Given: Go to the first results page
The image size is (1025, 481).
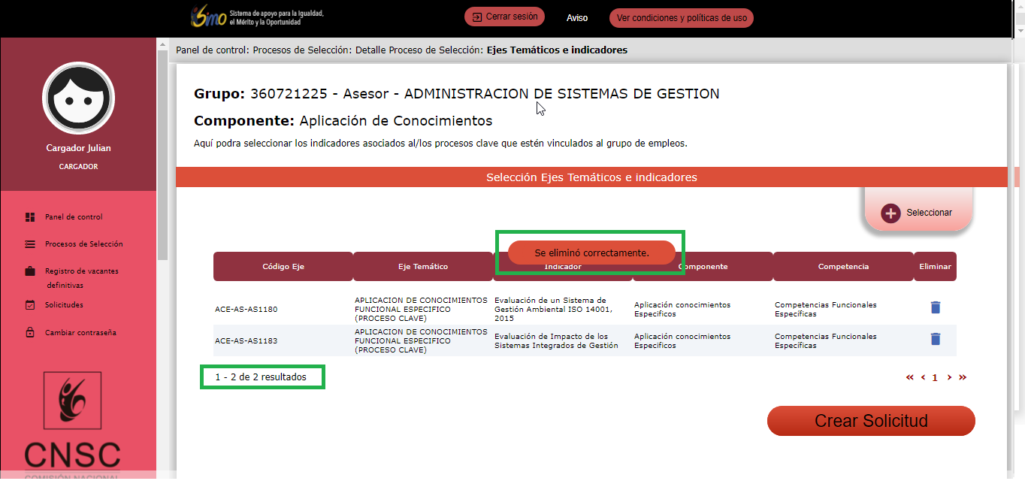Looking at the screenshot, I should coord(910,377).
